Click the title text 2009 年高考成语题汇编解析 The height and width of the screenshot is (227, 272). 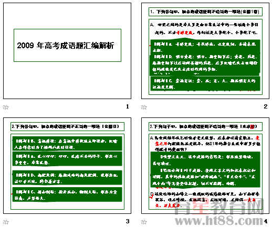(66, 46)
